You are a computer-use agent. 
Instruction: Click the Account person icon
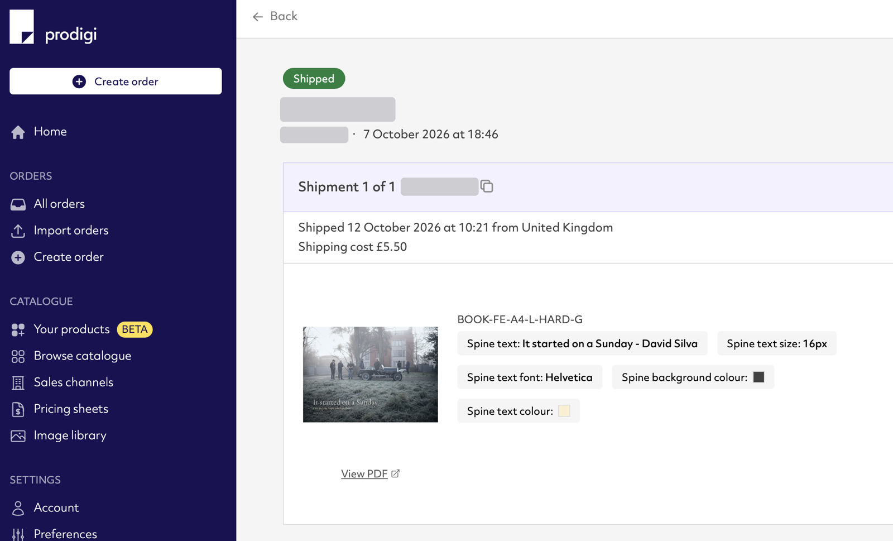pyautogui.click(x=18, y=508)
